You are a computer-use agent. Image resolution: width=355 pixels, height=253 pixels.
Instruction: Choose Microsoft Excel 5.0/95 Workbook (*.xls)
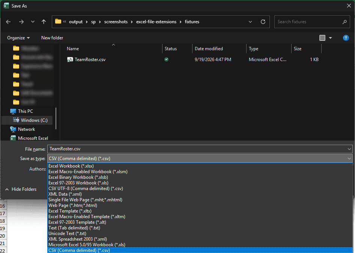pos(200,245)
